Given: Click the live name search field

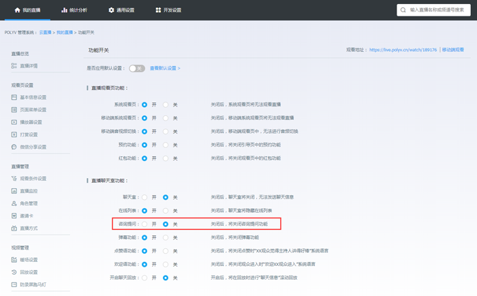Looking at the screenshot, I should point(438,10).
